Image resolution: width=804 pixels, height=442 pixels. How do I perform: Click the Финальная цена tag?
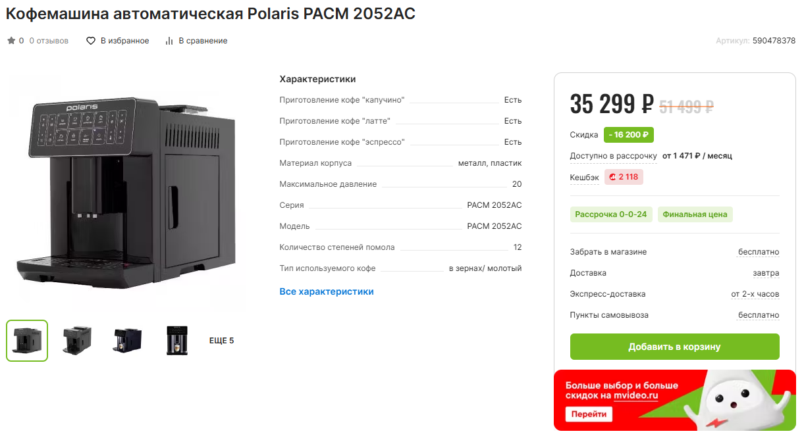[695, 214]
